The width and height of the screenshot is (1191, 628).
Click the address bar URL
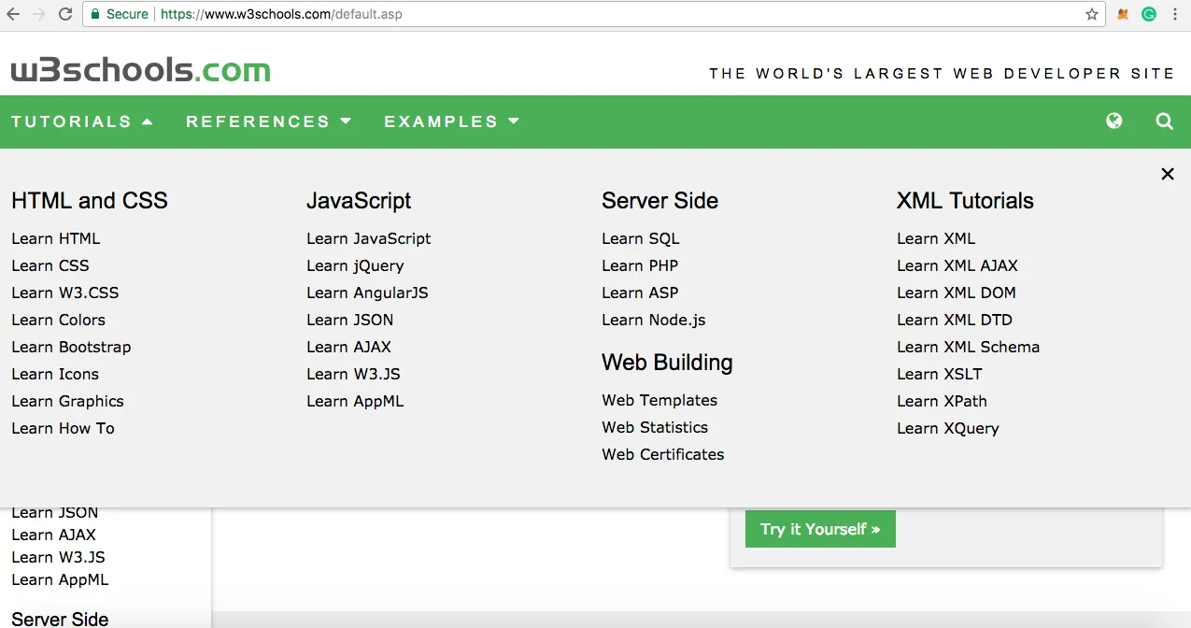pos(281,14)
